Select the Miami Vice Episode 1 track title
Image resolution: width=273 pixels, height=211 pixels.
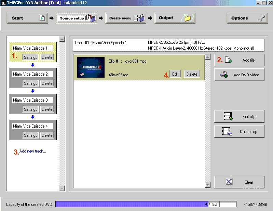pyautogui.click(x=33, y=48)
